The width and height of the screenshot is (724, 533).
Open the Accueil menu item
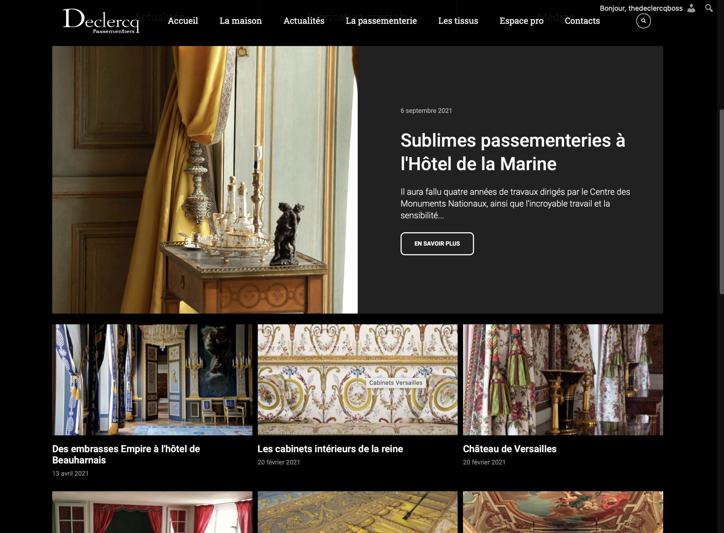[183, 21]
